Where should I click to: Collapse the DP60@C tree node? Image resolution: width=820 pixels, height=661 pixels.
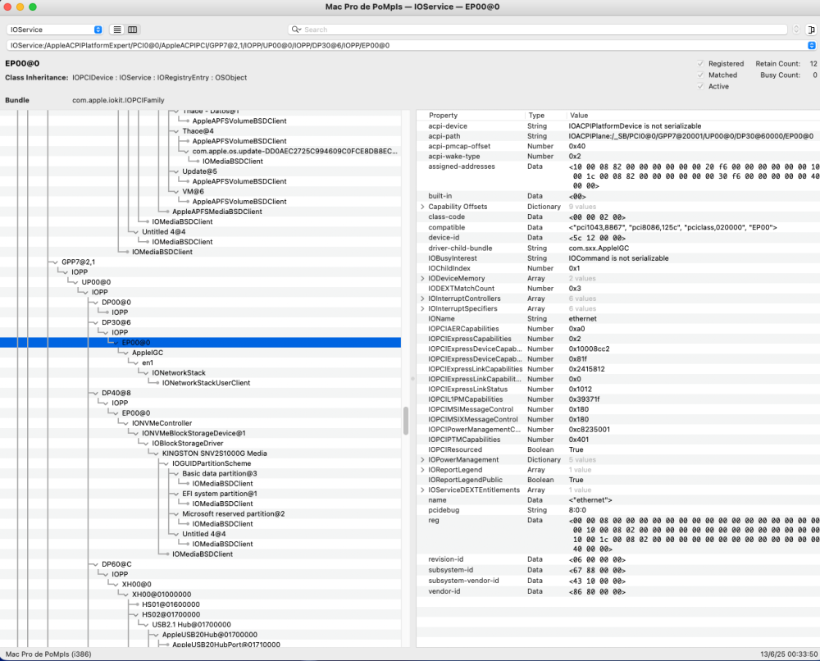pyautogui.click(x=94, y=564)
